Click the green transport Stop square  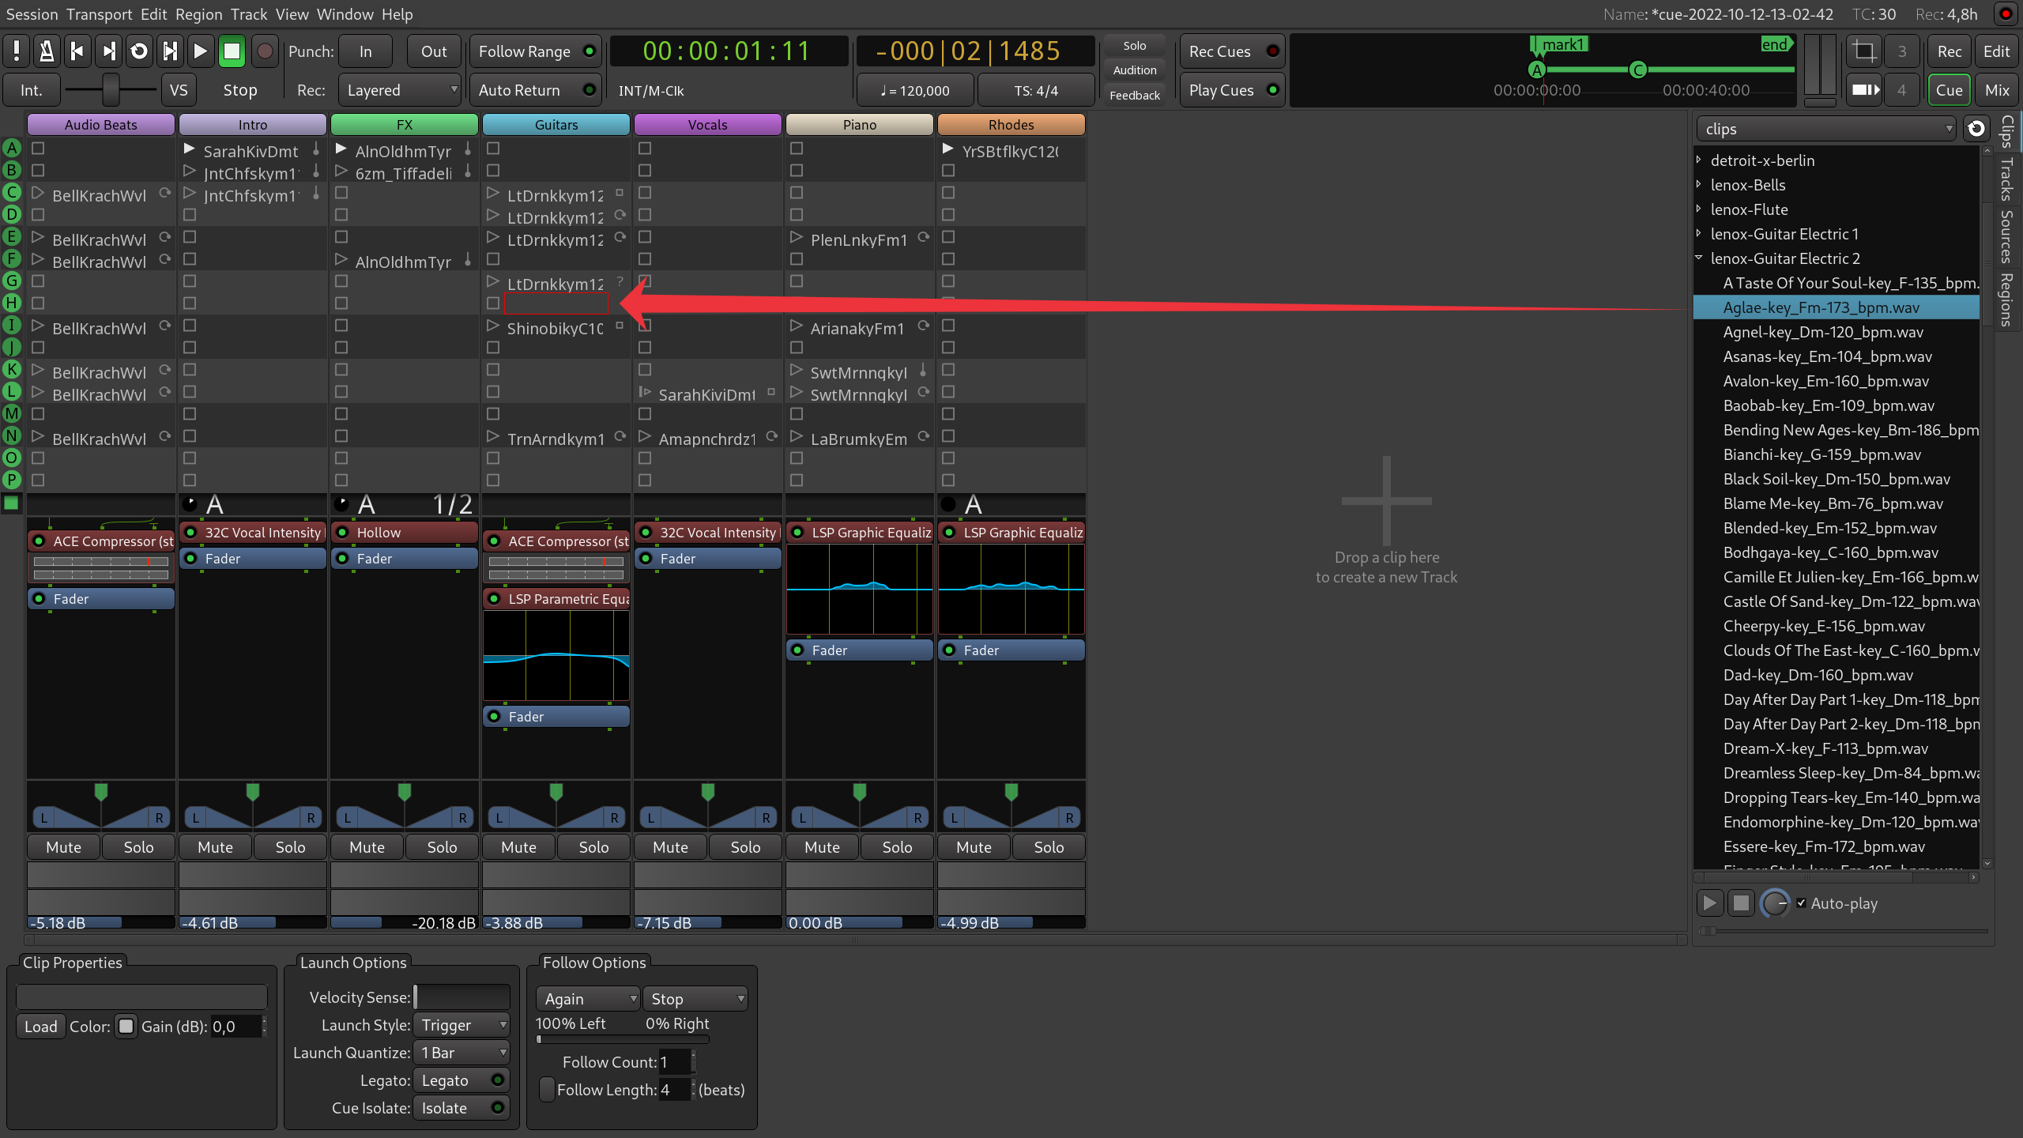pos(232,51)
